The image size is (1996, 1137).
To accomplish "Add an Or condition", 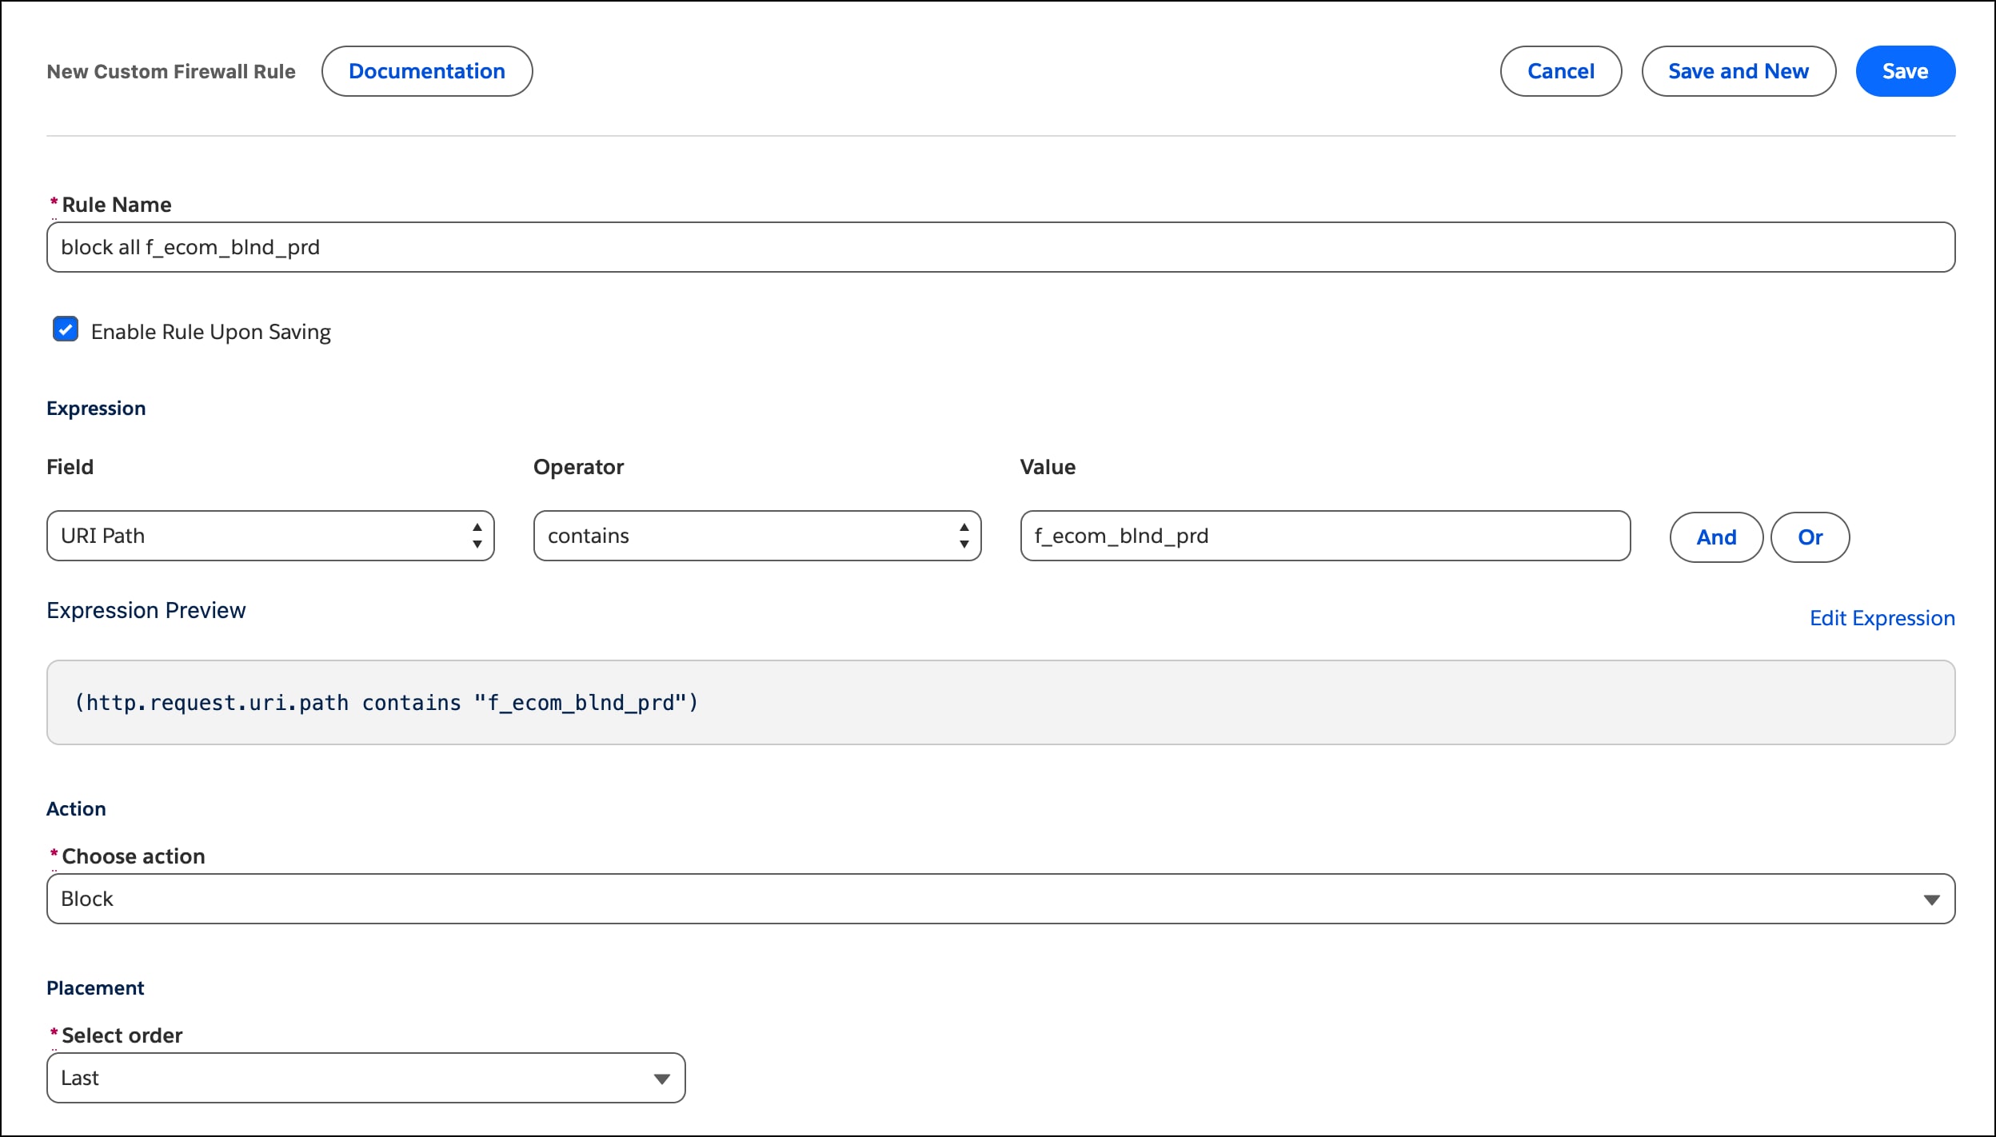I will (1810, 537).
